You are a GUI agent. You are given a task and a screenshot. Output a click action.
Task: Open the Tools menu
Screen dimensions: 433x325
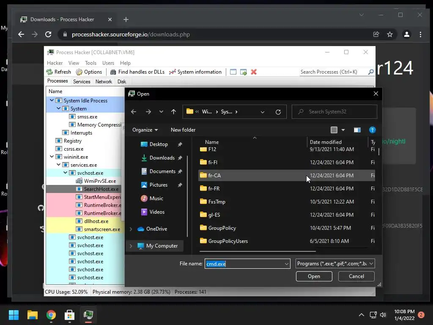(90, 63)
